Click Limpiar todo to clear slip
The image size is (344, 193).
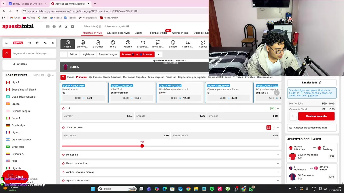(x=312, y=83)
